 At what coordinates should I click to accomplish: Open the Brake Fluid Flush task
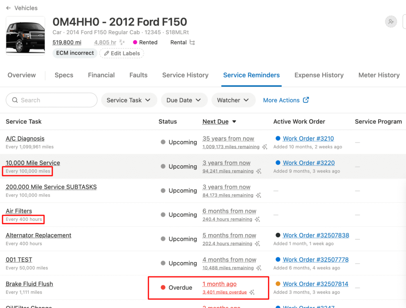tap(29, 284)
